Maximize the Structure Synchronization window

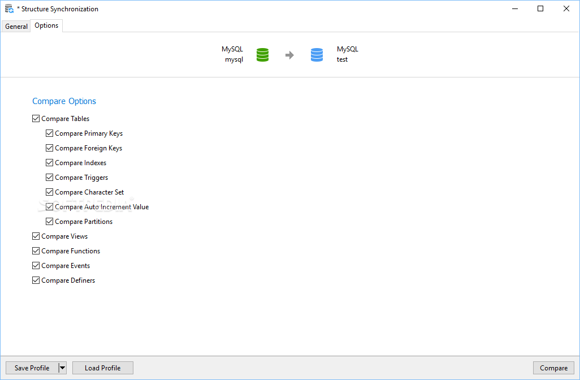click(x=540, y=8)
